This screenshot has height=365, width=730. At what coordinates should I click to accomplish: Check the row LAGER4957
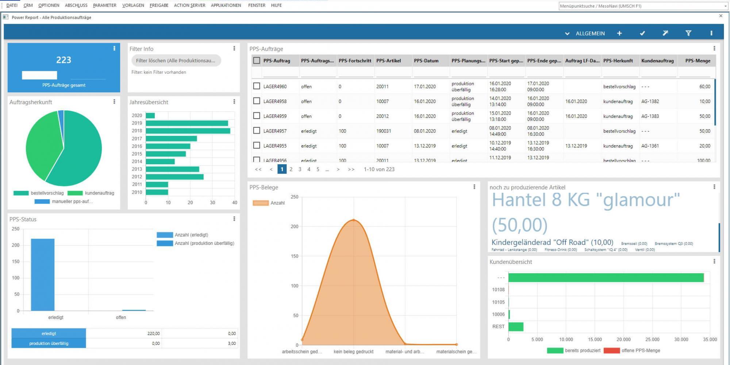257,130
